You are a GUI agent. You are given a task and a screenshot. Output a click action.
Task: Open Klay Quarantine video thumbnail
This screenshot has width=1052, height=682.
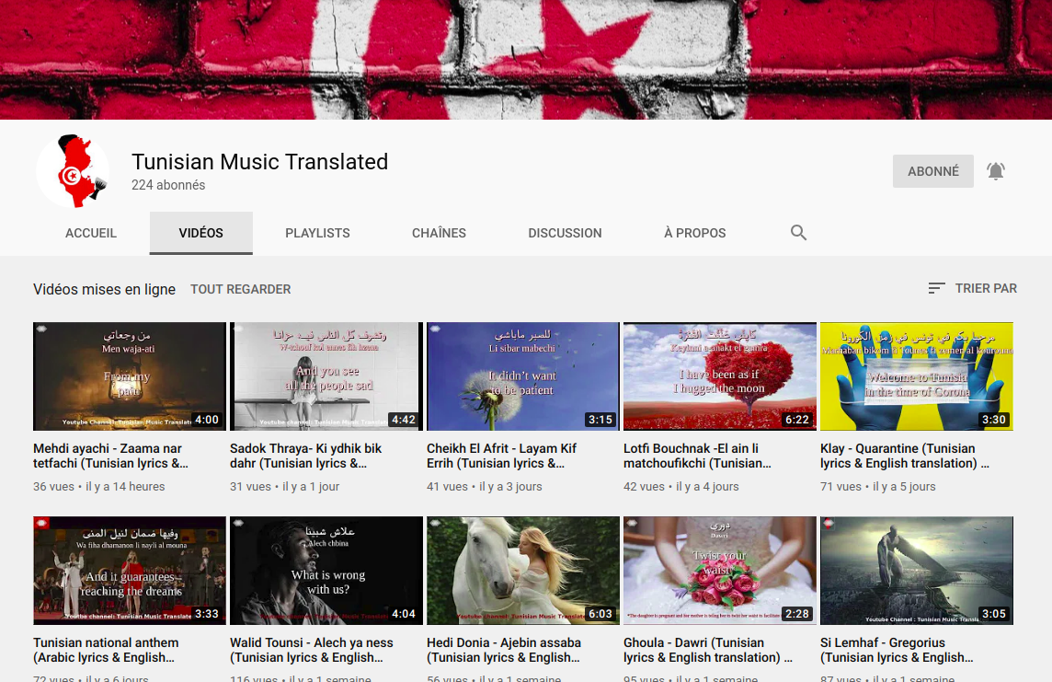click(x=917, y=376)
